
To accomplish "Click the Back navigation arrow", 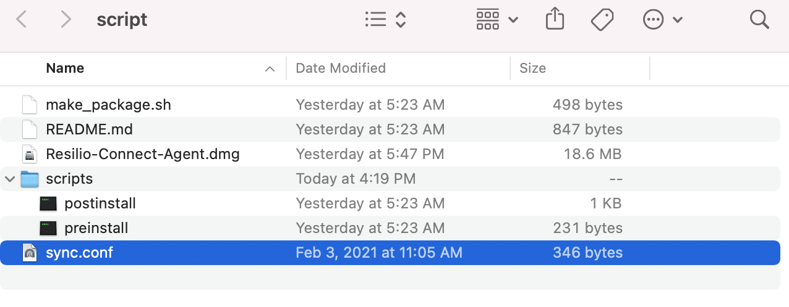I will tap(22, 20).
